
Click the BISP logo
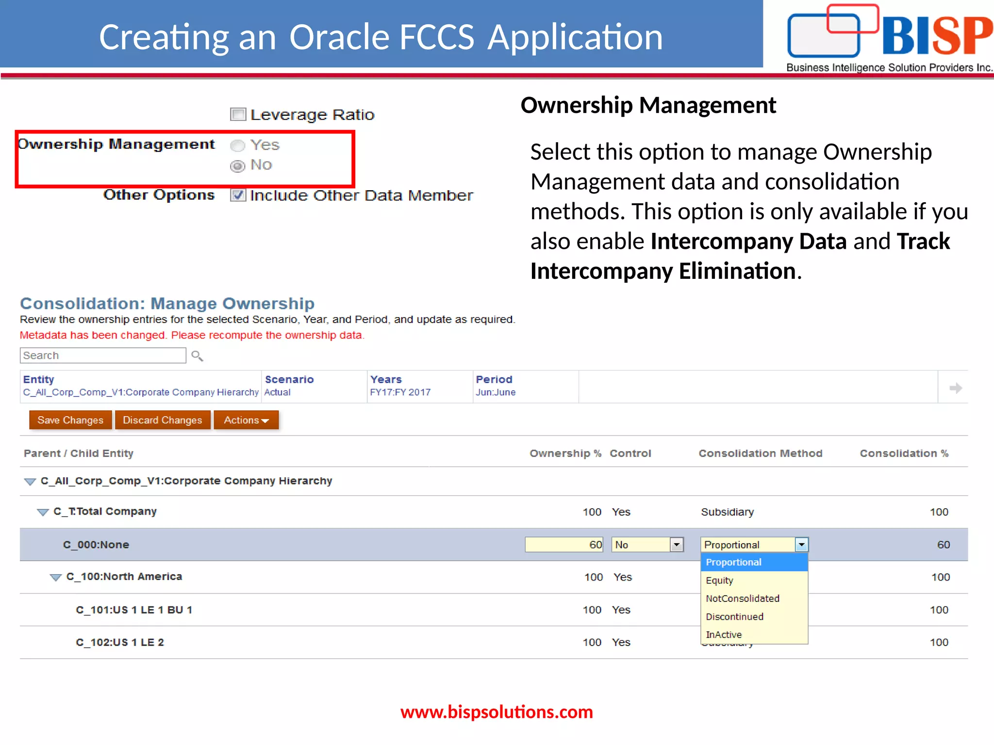[889, 38]
